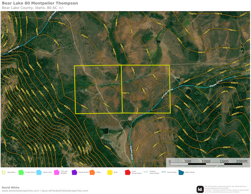Click the scale bar on the map
This screenshot has height=194, width=251.
pyautogui.click(x=206, y=164)
